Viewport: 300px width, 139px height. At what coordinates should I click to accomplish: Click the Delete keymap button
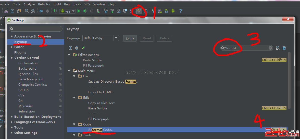165,38
